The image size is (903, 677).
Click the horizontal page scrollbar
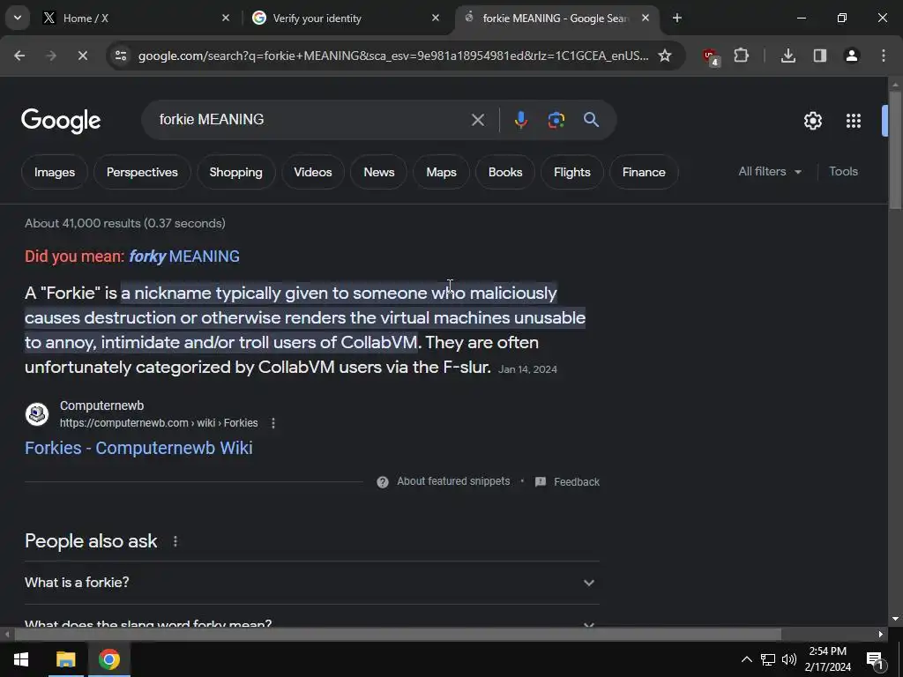(398, 635)
